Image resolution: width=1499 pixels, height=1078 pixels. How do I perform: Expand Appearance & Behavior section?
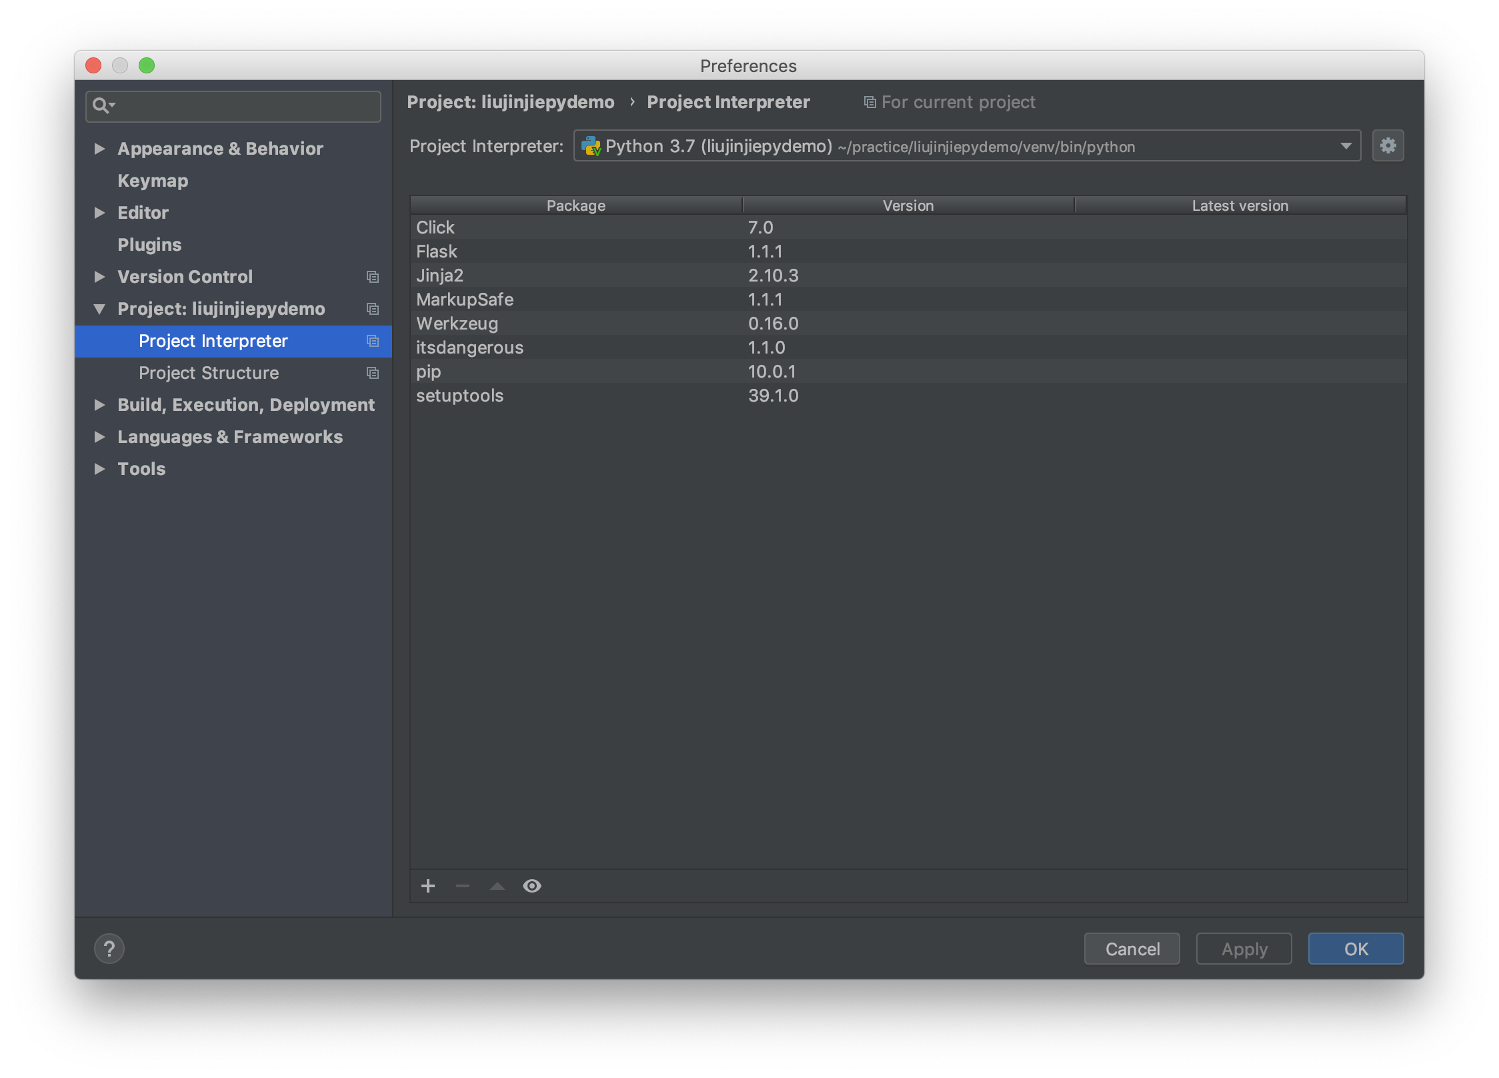[99, 148]
